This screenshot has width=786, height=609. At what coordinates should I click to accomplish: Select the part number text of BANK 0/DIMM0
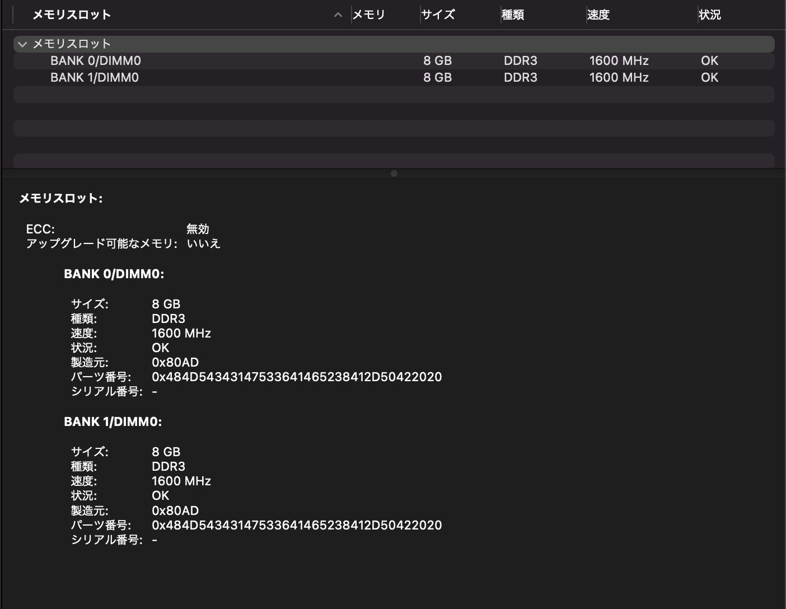click(297, 377)
